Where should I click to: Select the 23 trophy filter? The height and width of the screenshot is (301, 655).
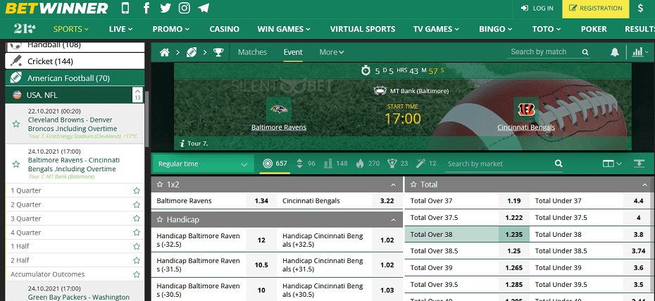[x=392, y=164]
